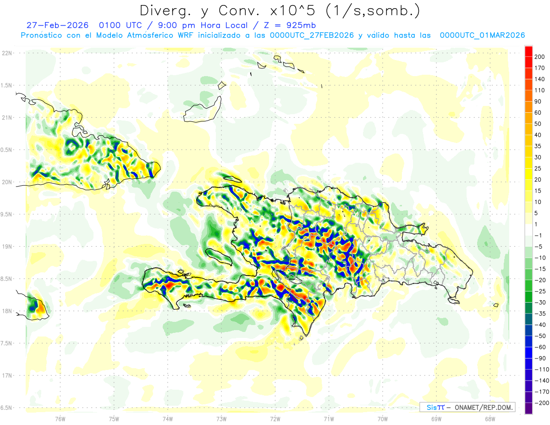The width and height of the screenshot is (550, 425).
Task: Click the orange color bar segment between 90 and 60
Action: [528, 107]
